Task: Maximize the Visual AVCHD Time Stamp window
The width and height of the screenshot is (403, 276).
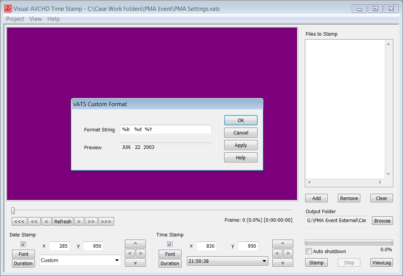Action: click(x=375, y=9)
